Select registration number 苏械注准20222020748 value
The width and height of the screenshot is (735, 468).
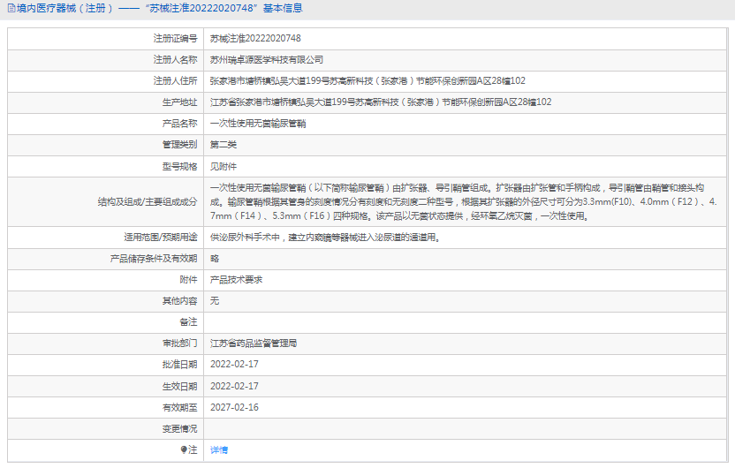coord(255,39)
